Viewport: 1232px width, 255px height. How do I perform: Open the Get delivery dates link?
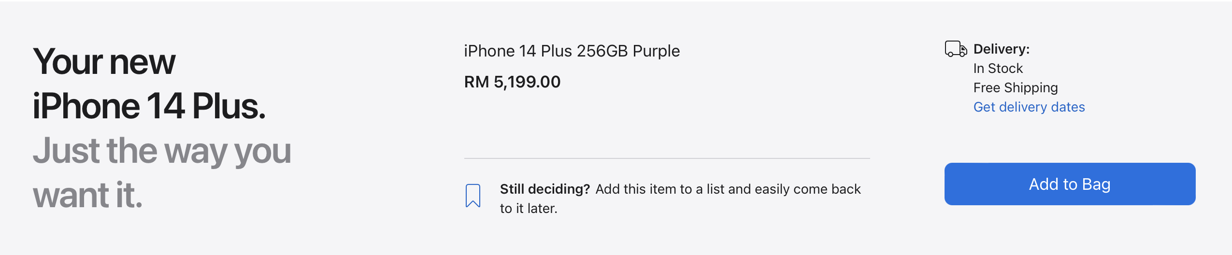coord(1029,107)
